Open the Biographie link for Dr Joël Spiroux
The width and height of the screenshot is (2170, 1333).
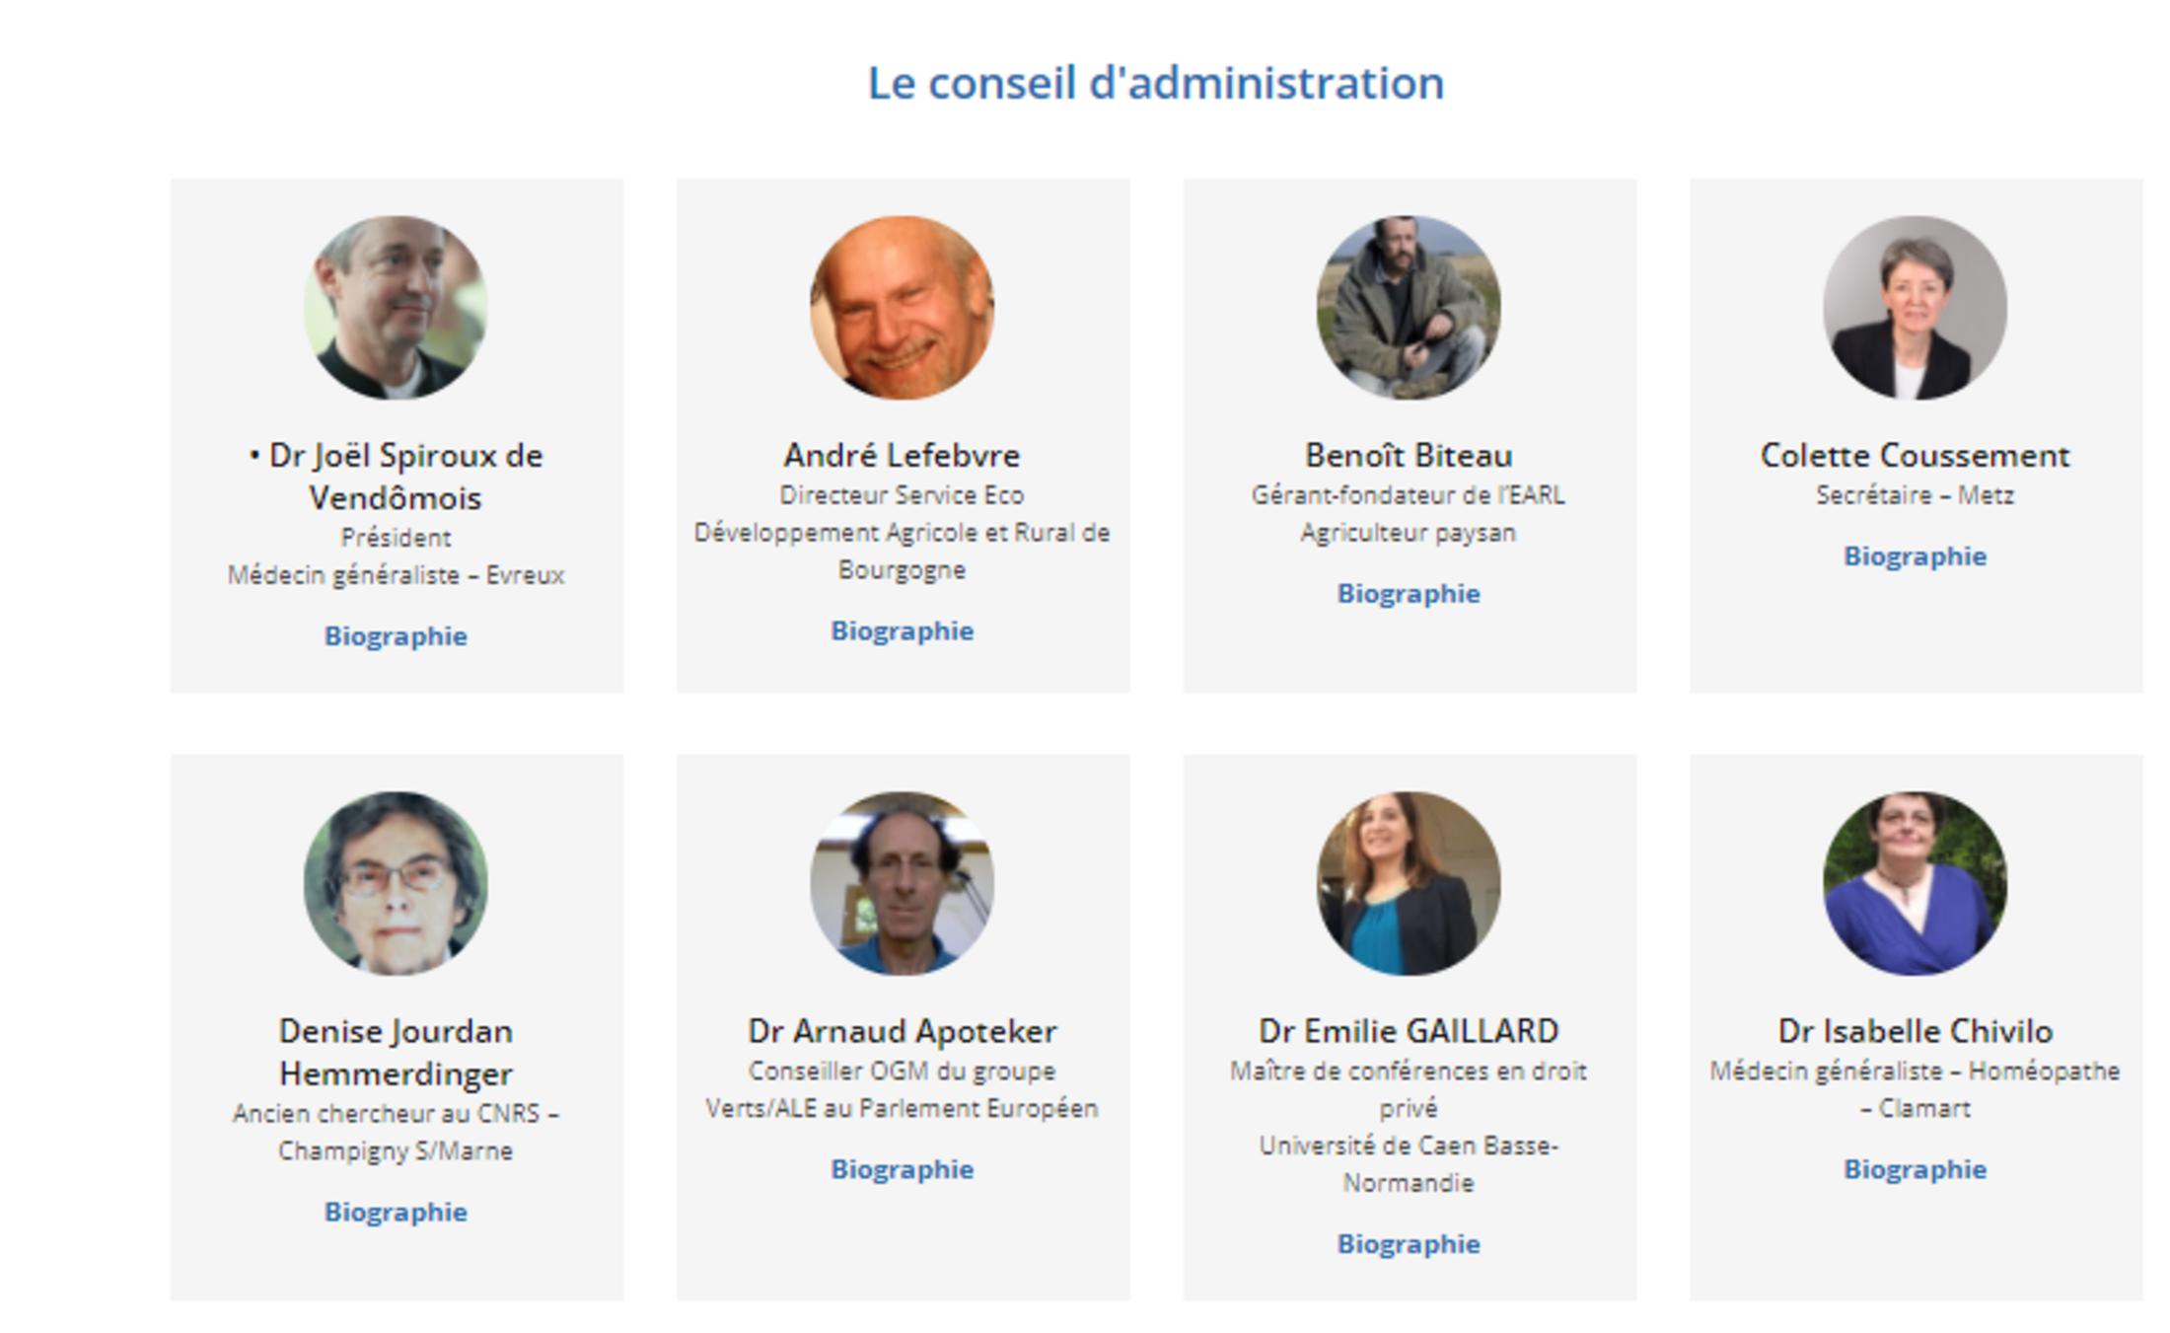396,636
